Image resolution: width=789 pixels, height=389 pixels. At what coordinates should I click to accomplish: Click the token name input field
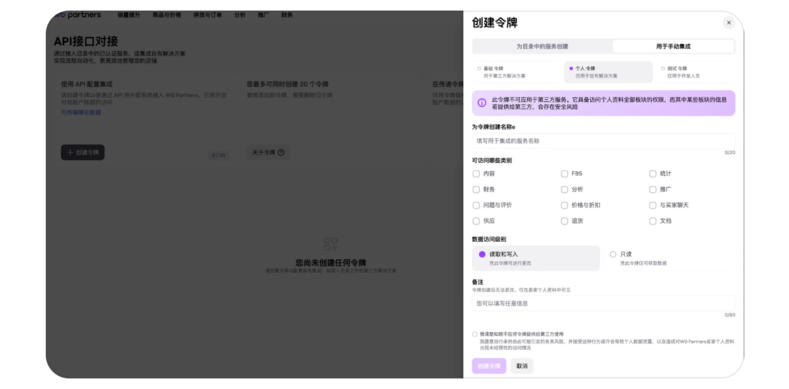603,141
